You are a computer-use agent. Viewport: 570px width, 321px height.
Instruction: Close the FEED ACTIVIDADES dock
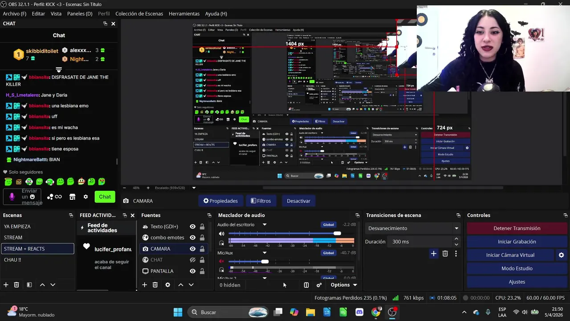click(132, 215)
